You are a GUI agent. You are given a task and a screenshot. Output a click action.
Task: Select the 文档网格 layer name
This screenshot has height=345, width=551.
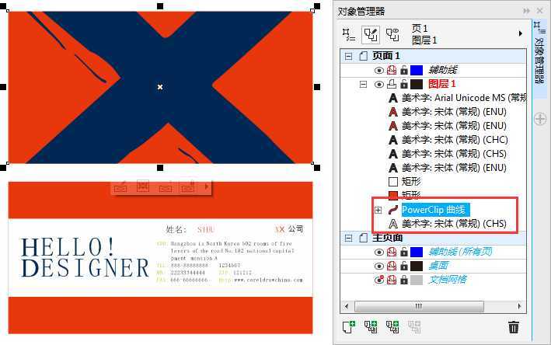coord(448,280)
